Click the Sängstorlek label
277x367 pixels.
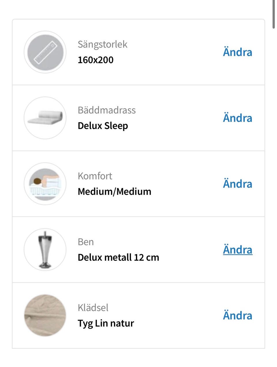(102, 45)
